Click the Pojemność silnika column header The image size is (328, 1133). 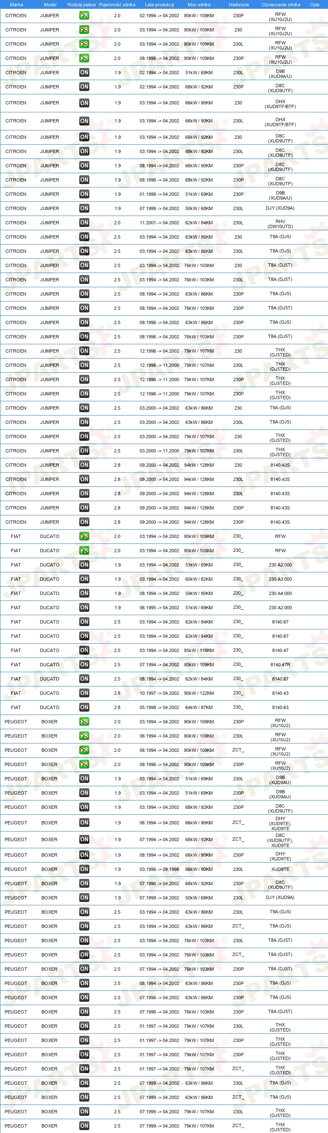117,5
